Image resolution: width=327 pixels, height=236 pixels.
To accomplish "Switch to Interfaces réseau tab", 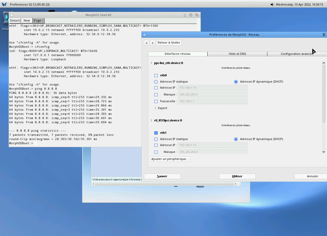I will click(178, 54).
